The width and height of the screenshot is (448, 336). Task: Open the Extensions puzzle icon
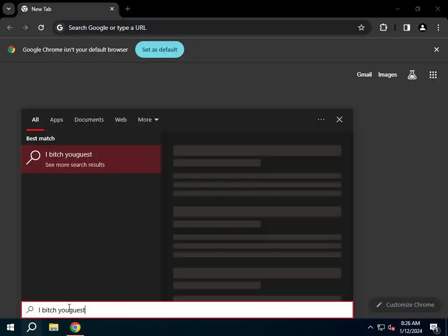point(383,28)
